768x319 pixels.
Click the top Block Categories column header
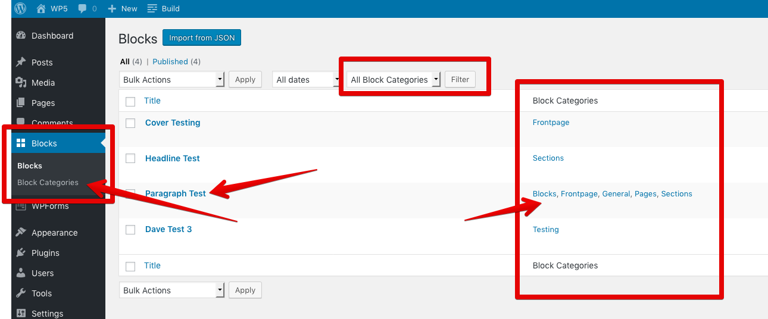(x=565, y=101)
